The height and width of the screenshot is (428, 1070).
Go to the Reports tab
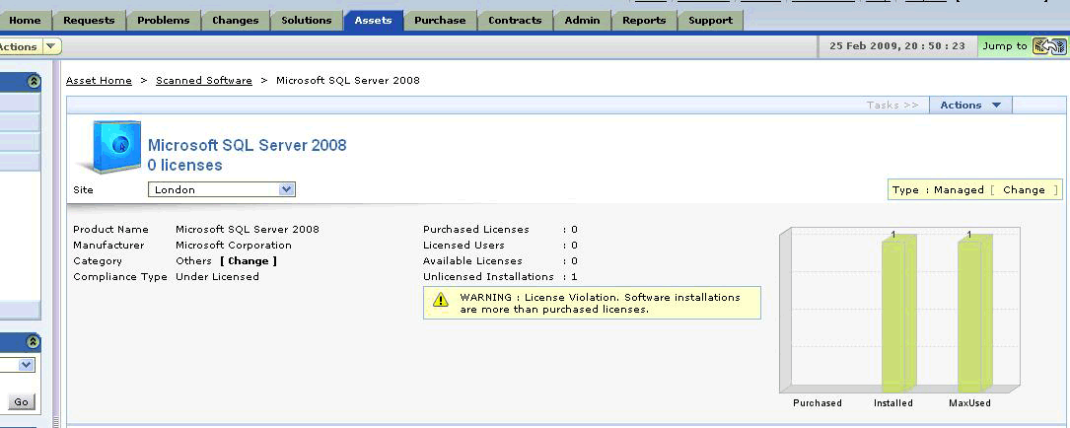644,21
